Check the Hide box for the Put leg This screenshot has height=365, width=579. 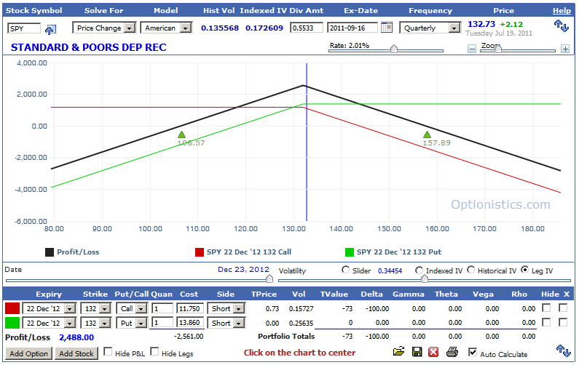(546, 322)
